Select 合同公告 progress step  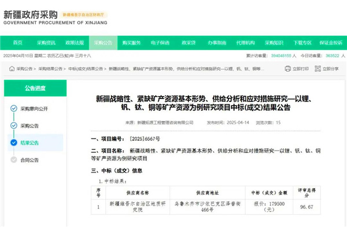coord(29,160)
